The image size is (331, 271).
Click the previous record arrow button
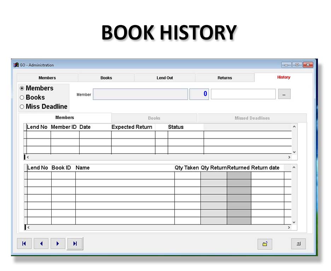click(41, 243)
